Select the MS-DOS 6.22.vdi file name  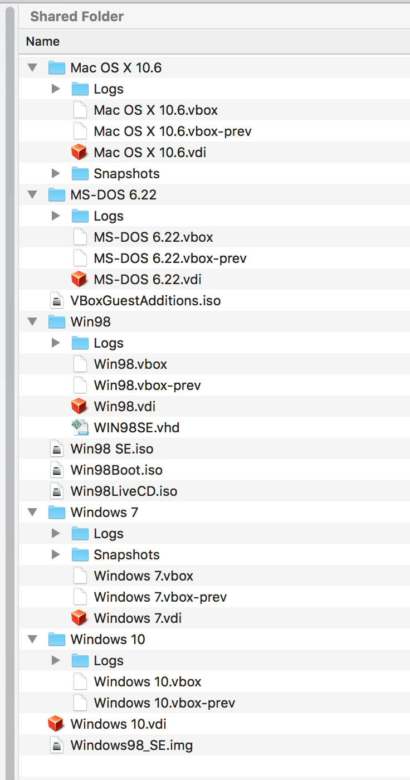click(148, 279)
